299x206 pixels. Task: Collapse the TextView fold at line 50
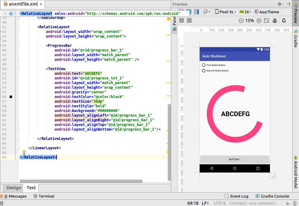pyautogui.click(x=18, y=69)
